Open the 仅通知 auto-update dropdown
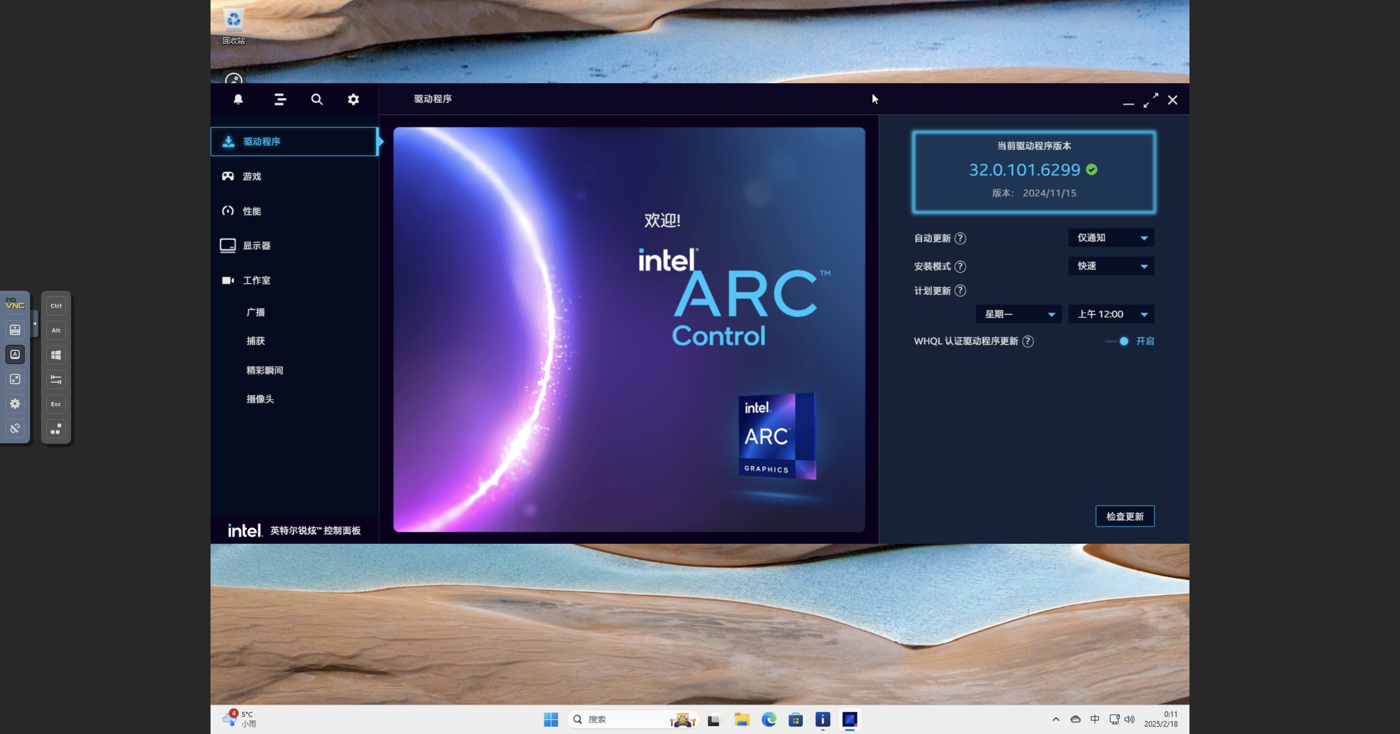 (x=1110, y=237)
